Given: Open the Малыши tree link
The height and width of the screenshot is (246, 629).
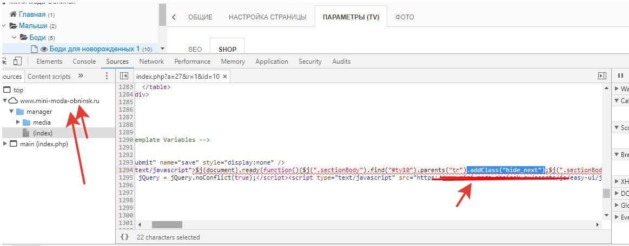Looking at the screenshot, I should tap(33, 25).
